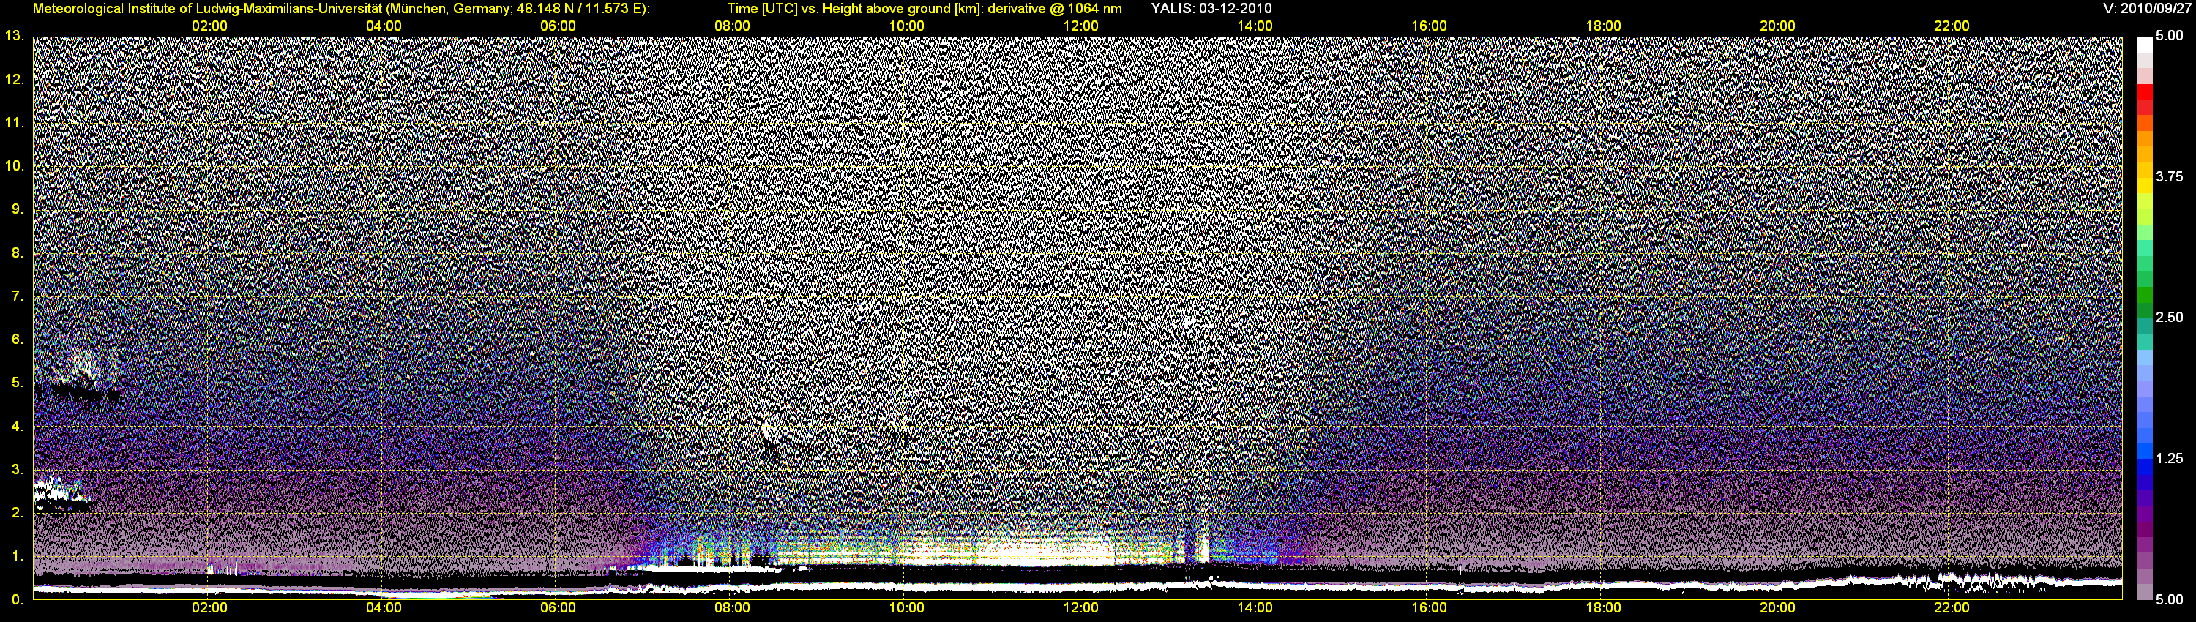This screenshot has width=2196, height=622.
Task: Click the 5.00 value at the color bar bottom
Action: (x=2170, y=600)
